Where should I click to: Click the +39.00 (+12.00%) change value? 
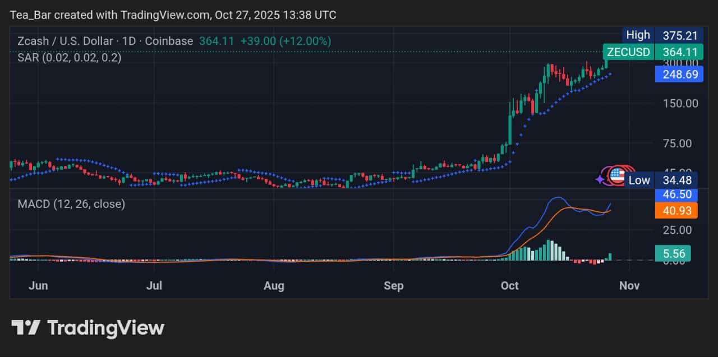286,41
